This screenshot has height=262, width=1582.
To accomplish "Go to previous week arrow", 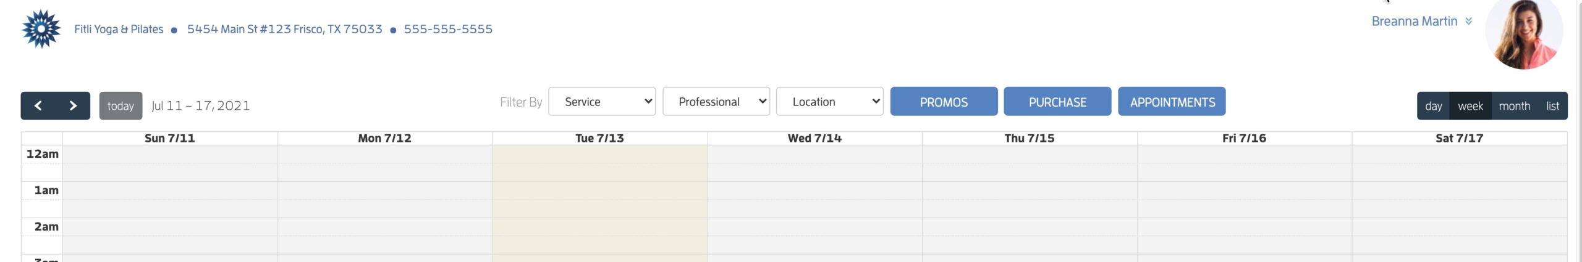I will tap(38, 105).
